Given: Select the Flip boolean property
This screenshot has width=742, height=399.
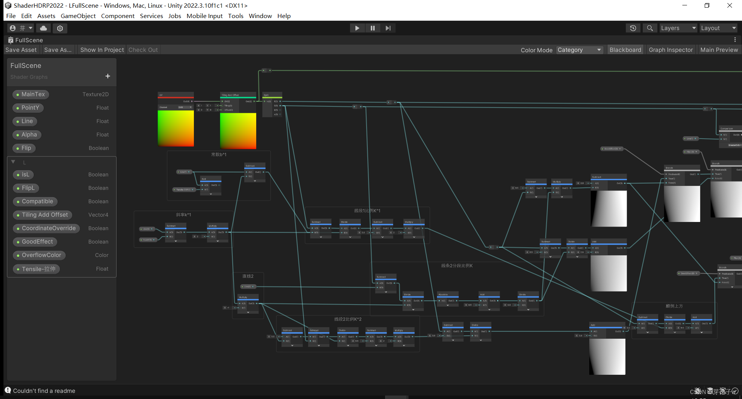Looking at the screenshot, I should coord(24,148).
